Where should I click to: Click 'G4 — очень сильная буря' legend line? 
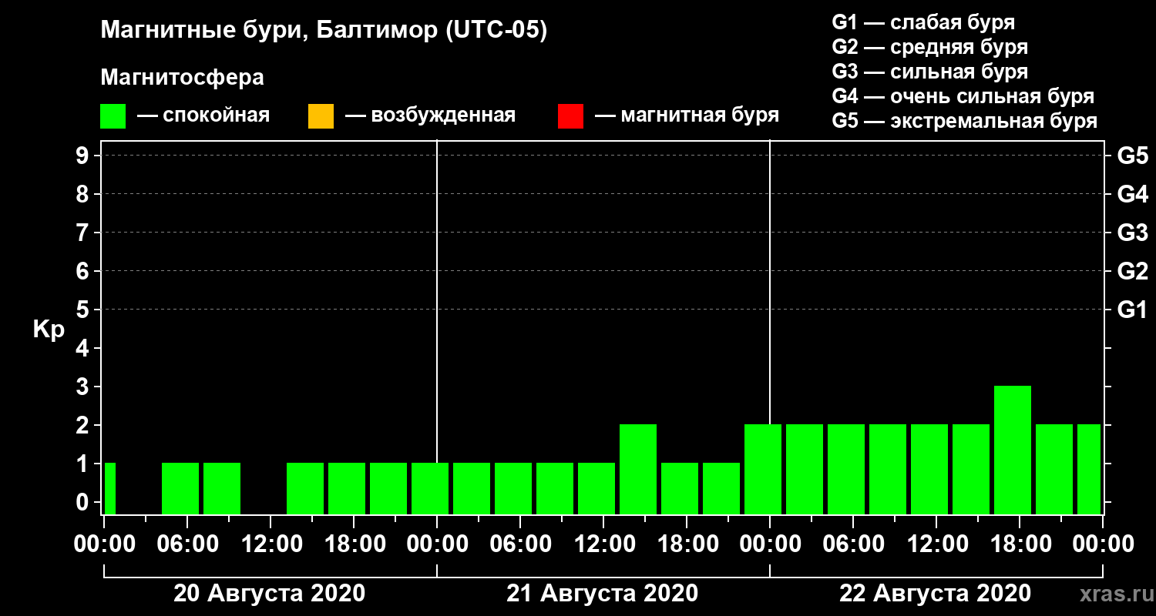click(963, 96)
